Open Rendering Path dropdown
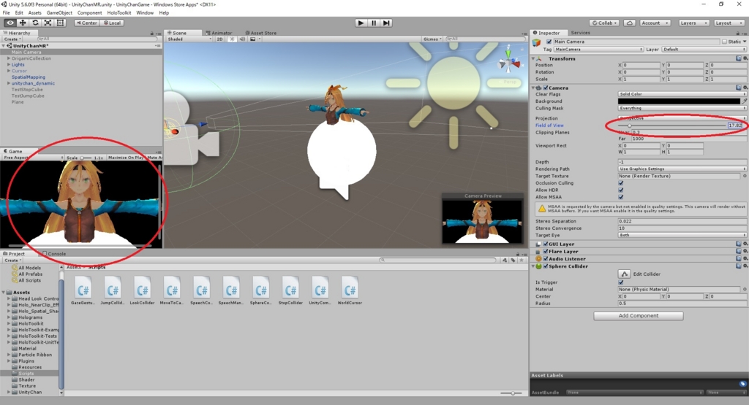Image resolution: width=749 pixels, height=405 pixels. click(682, 169)
